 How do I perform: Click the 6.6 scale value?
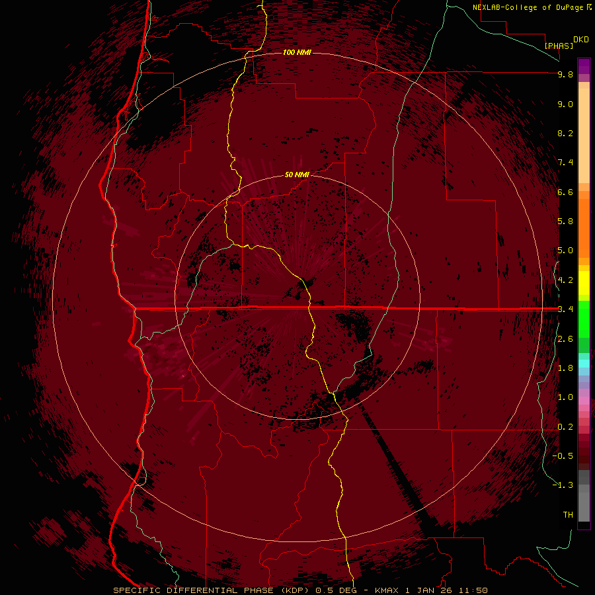565,192
